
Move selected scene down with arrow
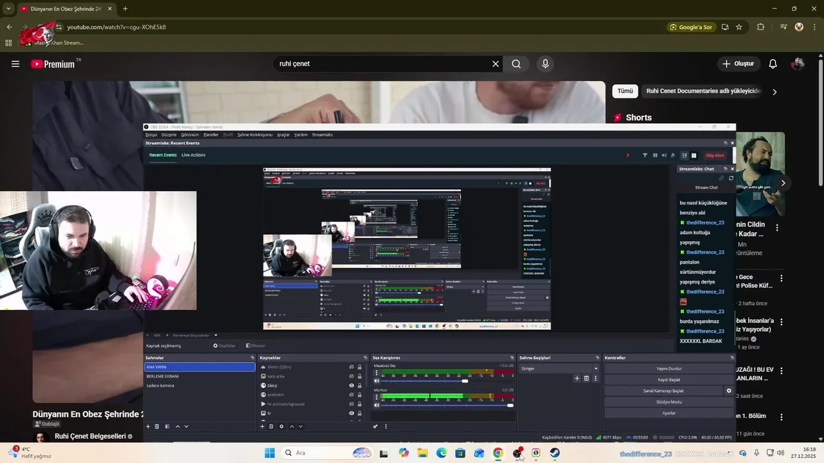coord(187,426)
